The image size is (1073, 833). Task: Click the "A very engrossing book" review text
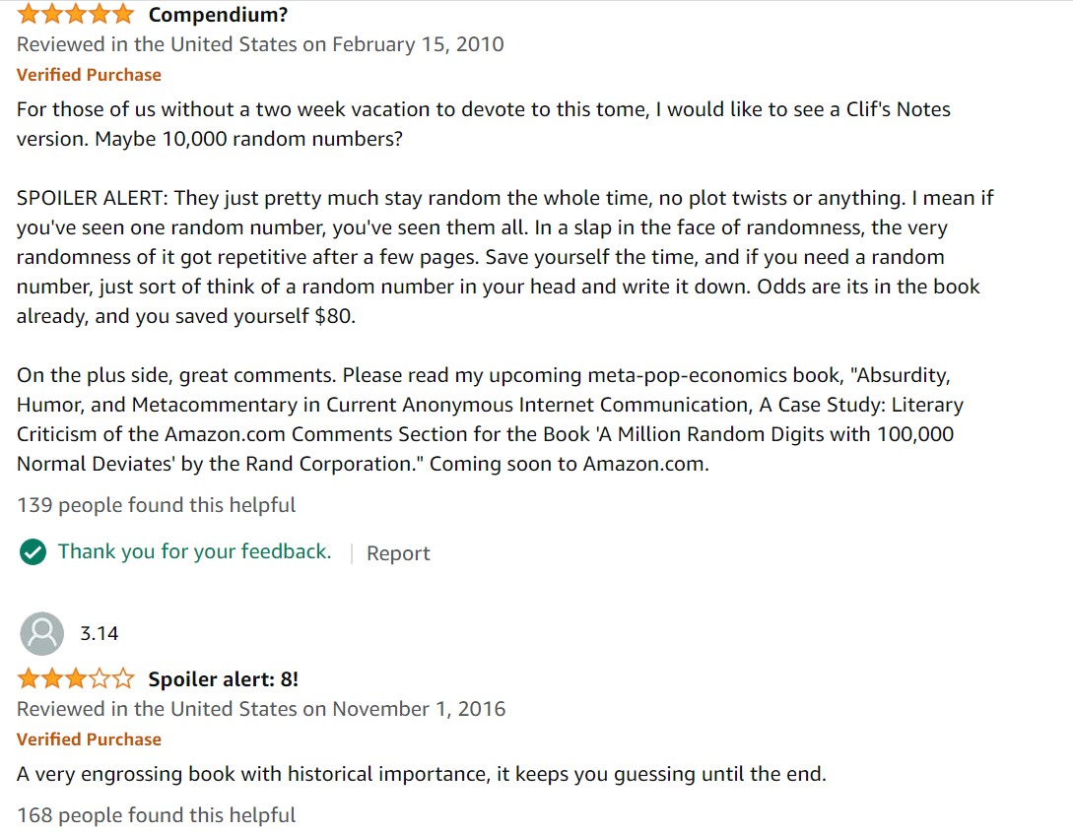coord(422,774)
